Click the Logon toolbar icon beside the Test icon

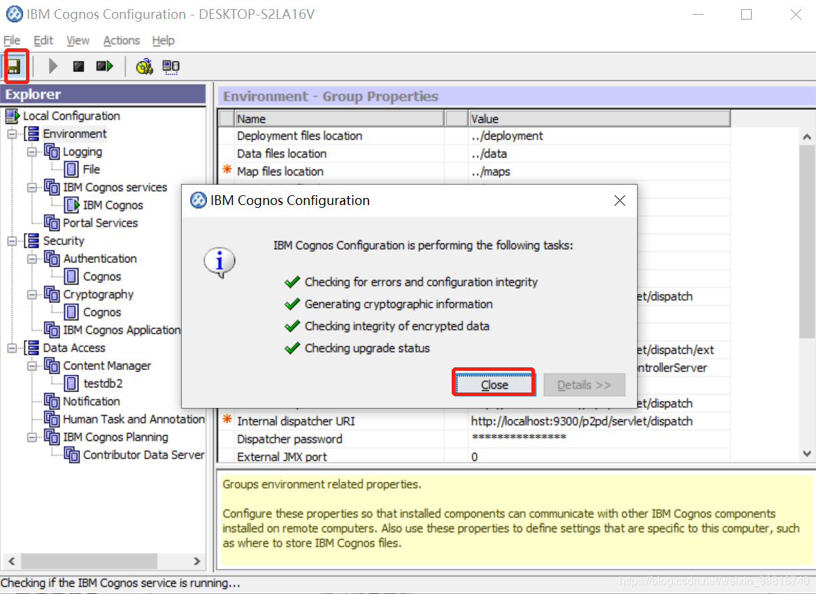(171, 66)
